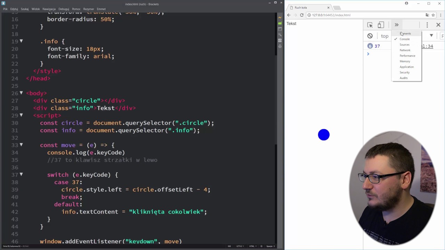
Task: Open the Pomoc menu in Brackets
Action: [76, 9]
